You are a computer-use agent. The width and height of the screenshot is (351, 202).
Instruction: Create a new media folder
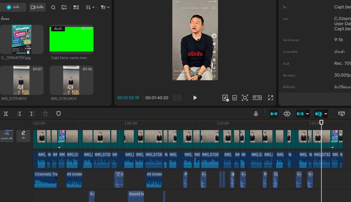pos(64,7)
